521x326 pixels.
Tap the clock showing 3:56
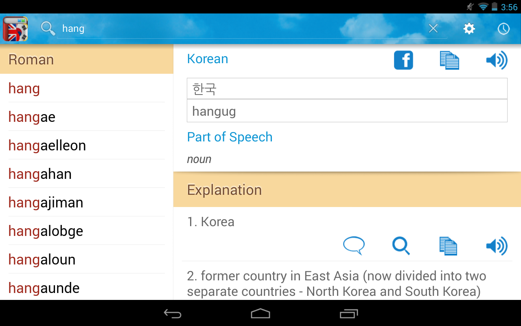pyautogui.click(x=509, y=7)
